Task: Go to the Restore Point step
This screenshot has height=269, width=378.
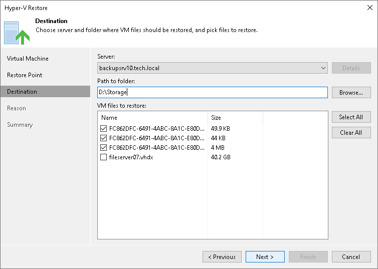Action: 25,75
